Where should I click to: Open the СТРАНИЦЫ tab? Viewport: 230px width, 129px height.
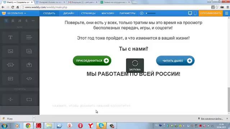point(88,13)
